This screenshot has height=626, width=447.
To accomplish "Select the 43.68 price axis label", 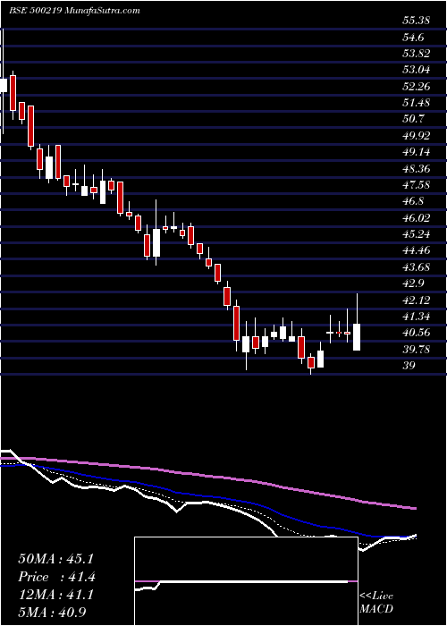I will [x=416, y=267].
